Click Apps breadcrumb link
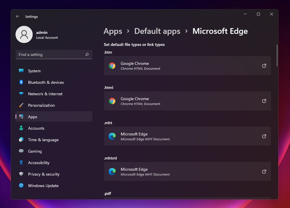290x208 pixels. click(113, 31)
